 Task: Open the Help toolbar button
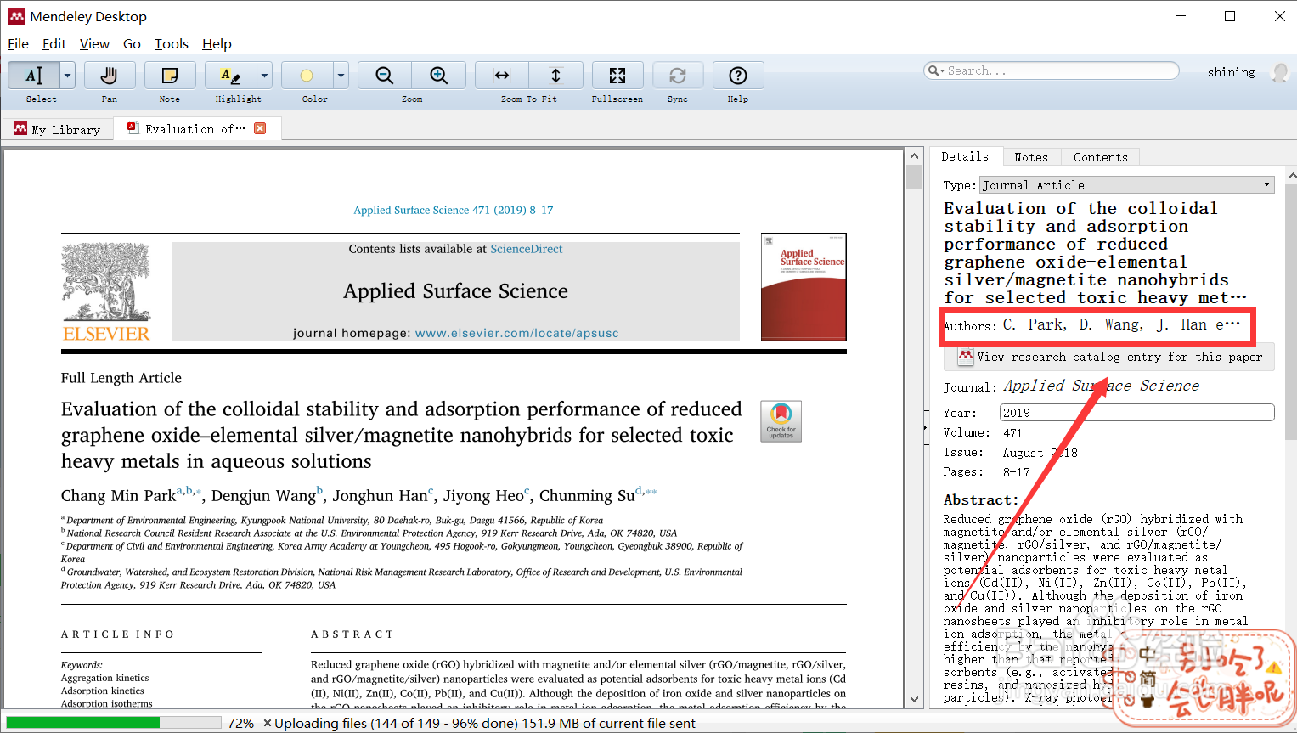[738, 76]
